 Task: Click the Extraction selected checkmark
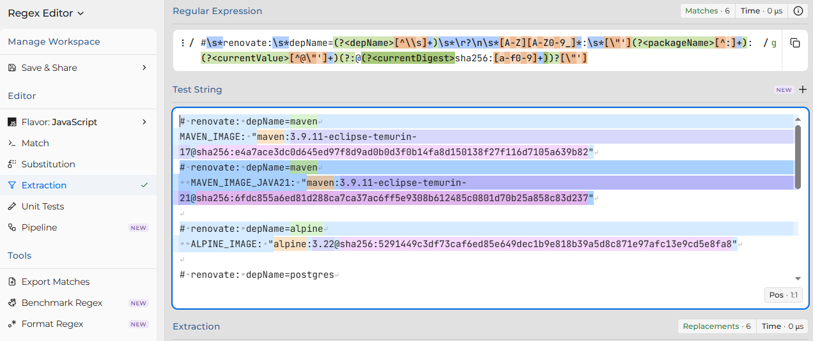point(144,185)
